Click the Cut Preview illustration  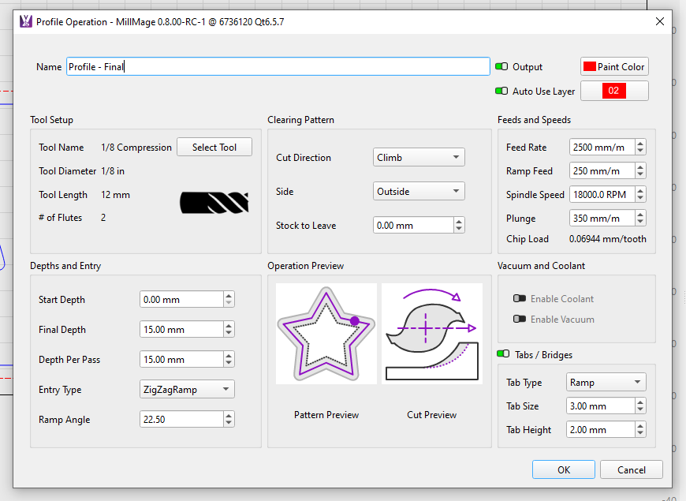(432, 334)
